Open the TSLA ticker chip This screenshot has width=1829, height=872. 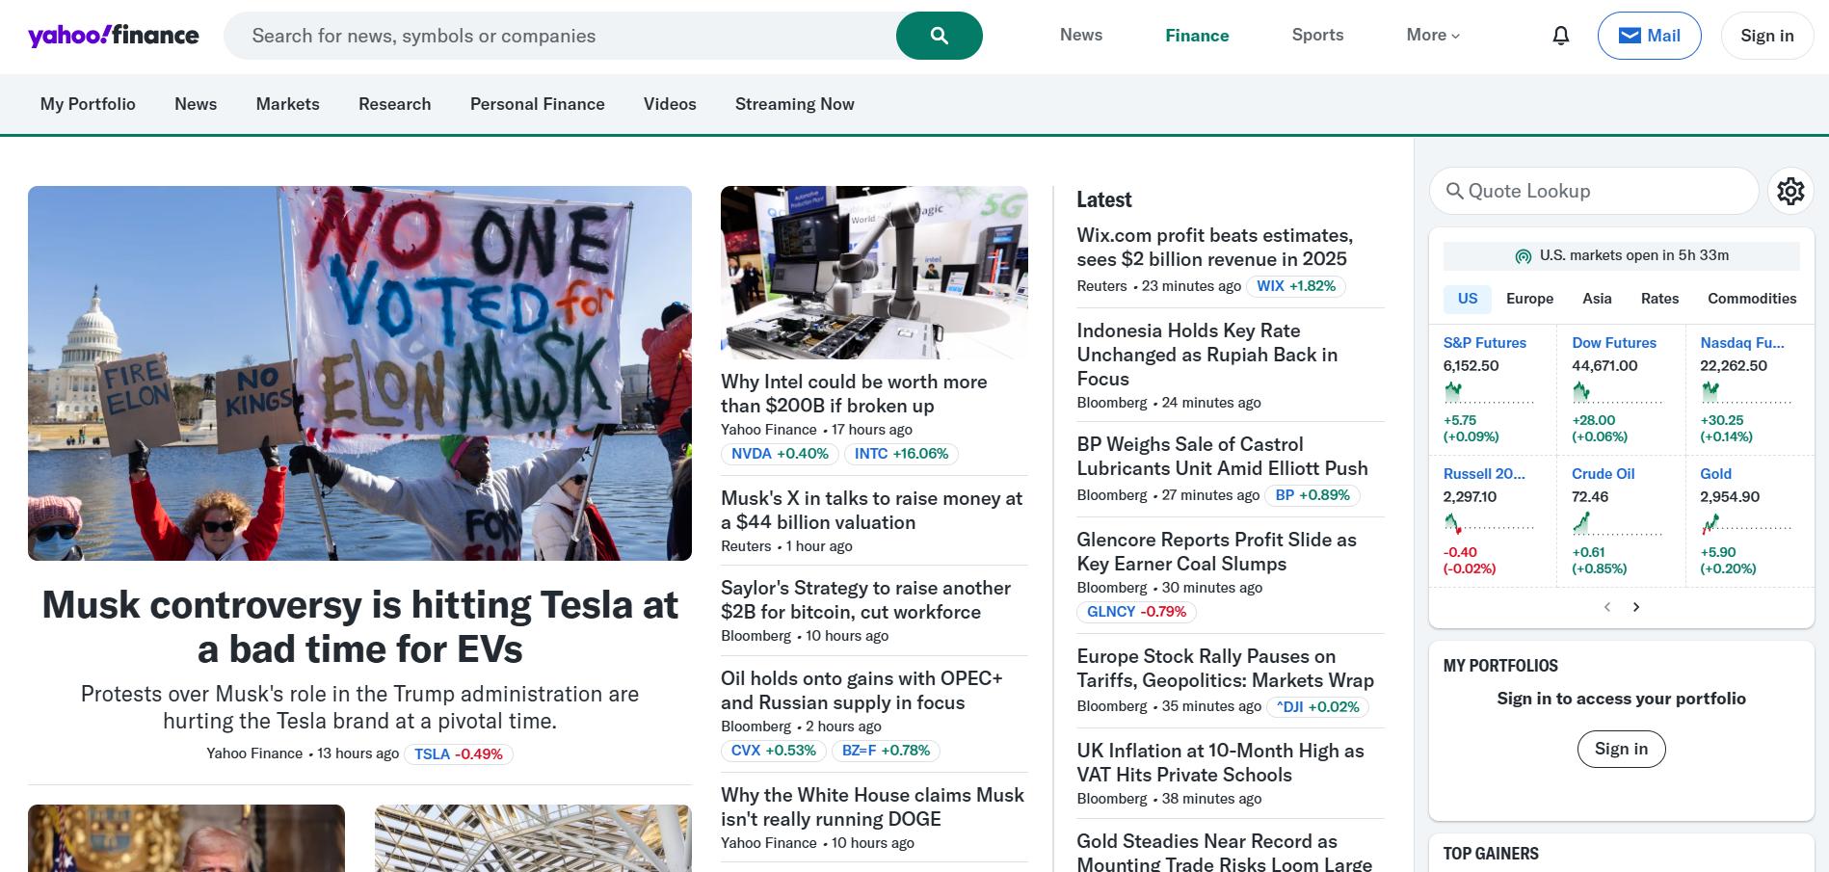458,754
